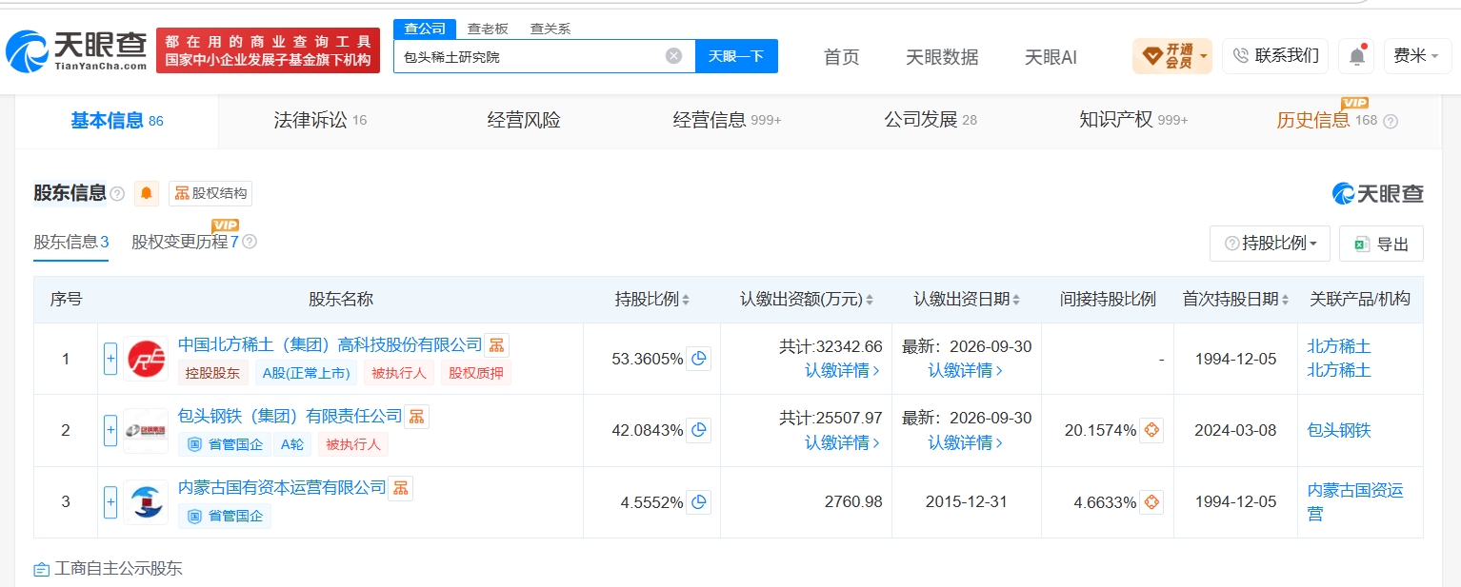Open 认缴详情 under 共计:32342.66

click(842, 370)
